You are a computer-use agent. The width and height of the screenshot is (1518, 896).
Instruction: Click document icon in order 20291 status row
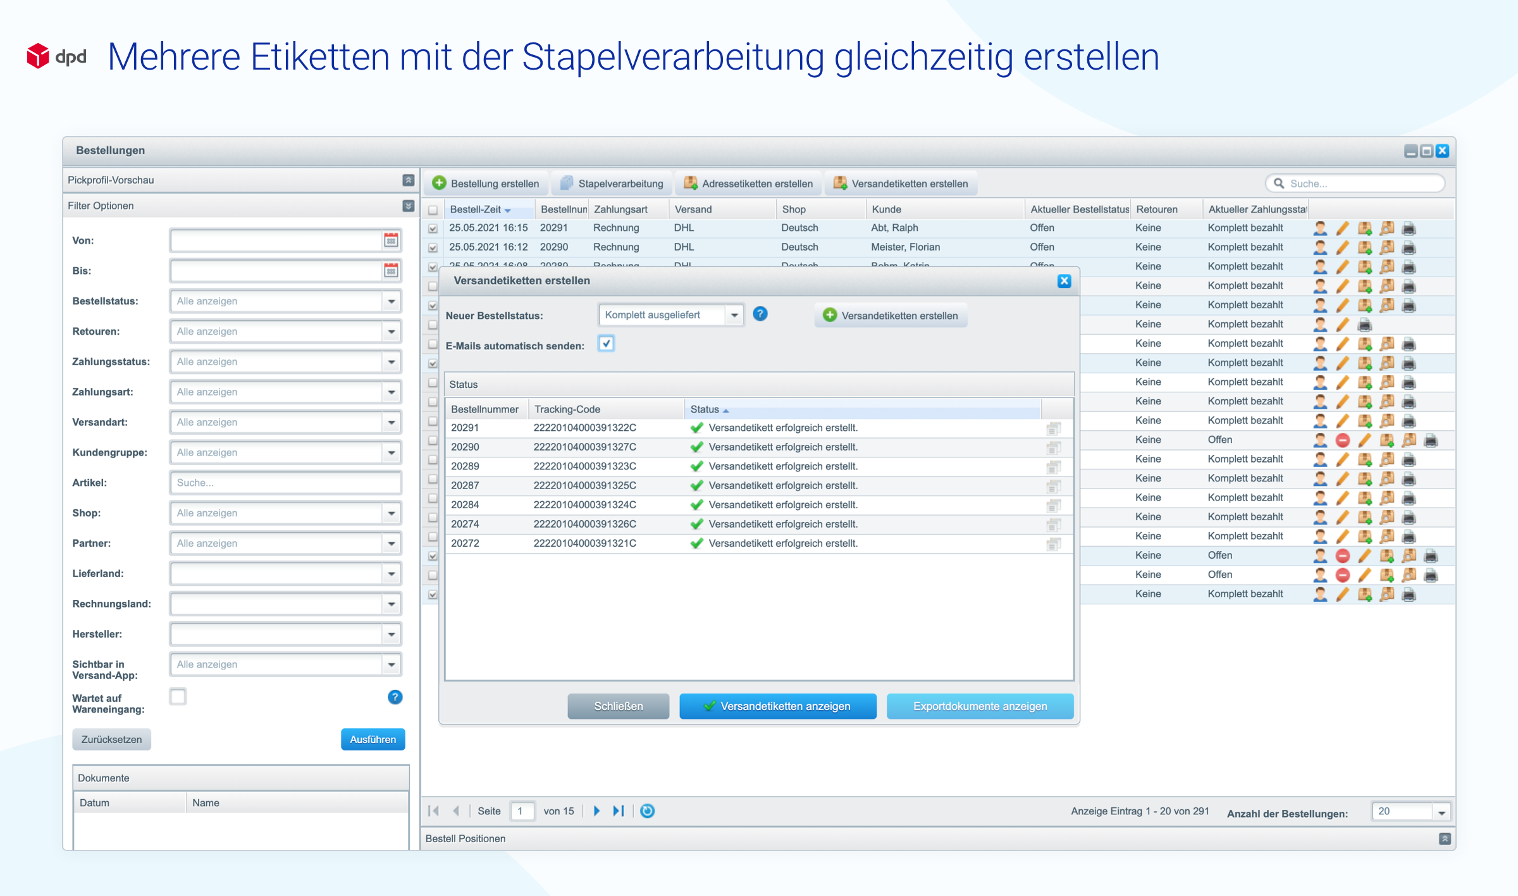point(1053,428)
